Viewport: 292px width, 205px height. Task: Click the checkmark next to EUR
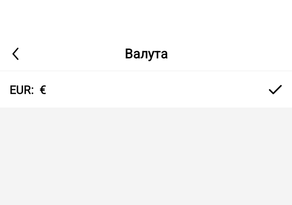(x=275, y=89)
